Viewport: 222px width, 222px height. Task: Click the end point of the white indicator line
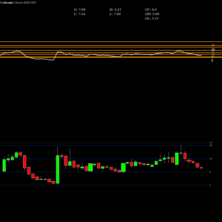coord(202,55)
